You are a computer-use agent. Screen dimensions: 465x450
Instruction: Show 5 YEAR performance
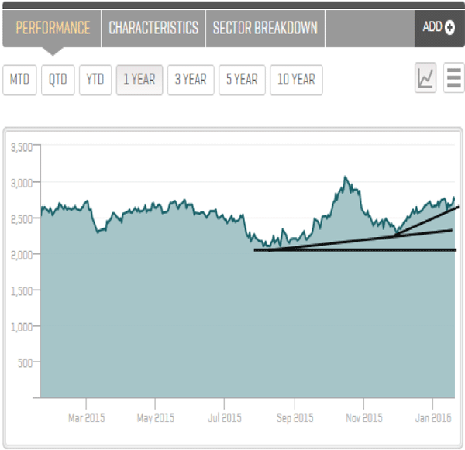tap(242, 80)
